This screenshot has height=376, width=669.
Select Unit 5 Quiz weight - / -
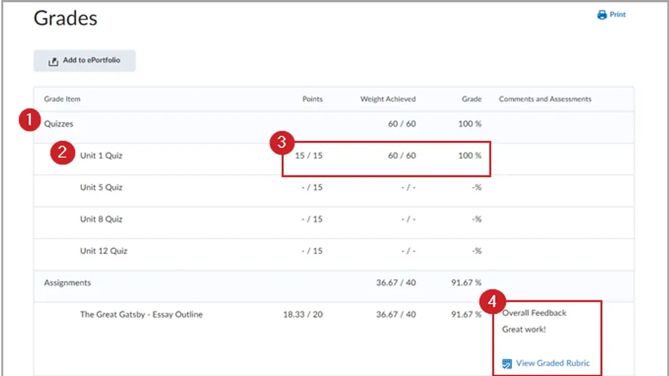(409, 188)
